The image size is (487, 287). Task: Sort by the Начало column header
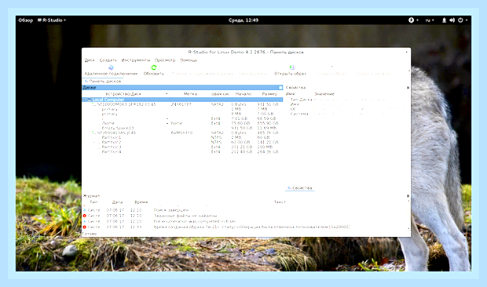[243, 94]
